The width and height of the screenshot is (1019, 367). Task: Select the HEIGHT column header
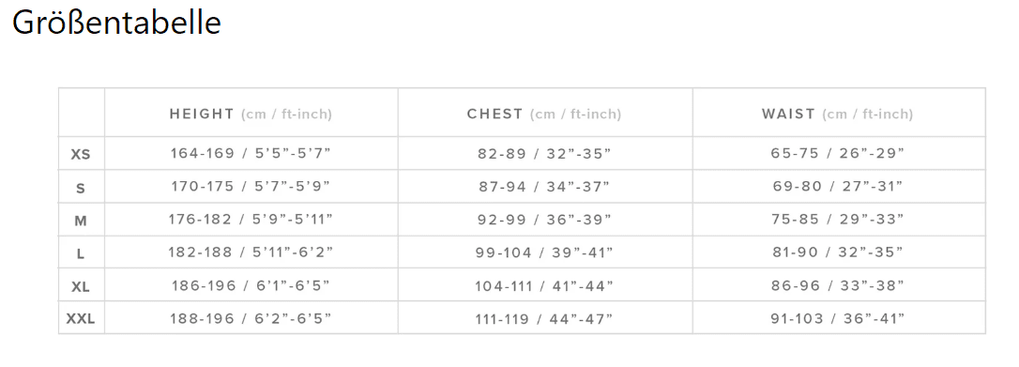251,115
